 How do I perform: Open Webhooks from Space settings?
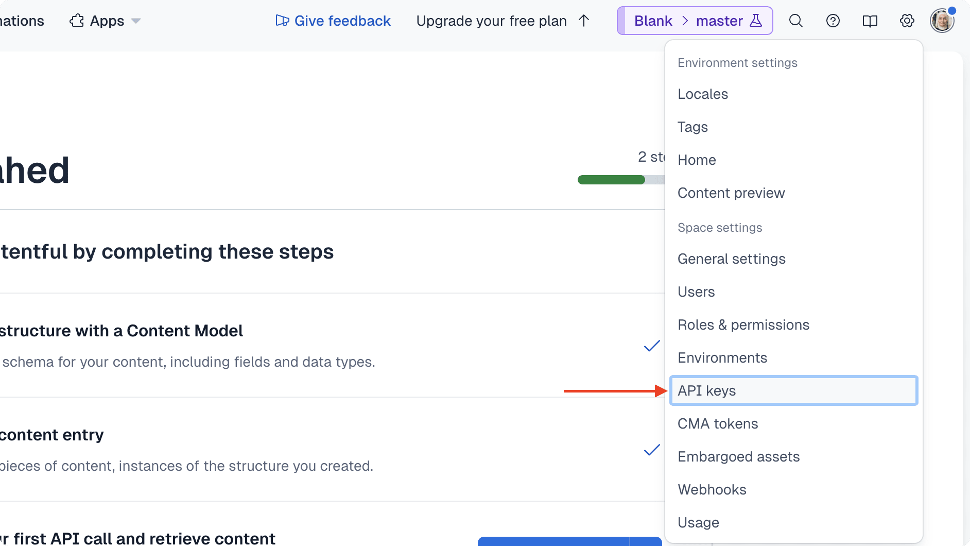(712, 489)
